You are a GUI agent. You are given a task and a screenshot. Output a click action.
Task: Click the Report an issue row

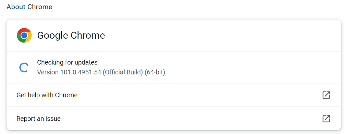tap(174, 119)
